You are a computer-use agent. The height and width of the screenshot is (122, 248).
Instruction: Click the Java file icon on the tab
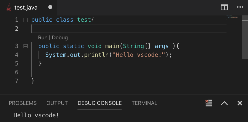[9, 8]
